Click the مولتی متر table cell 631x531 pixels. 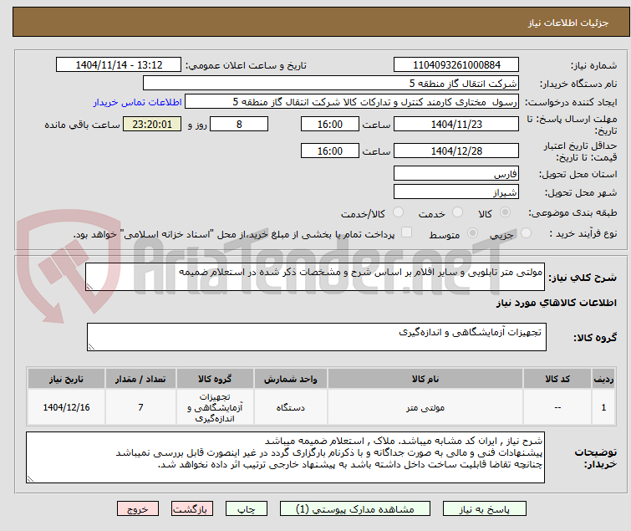pyautogui.click(x=425, y=408)
